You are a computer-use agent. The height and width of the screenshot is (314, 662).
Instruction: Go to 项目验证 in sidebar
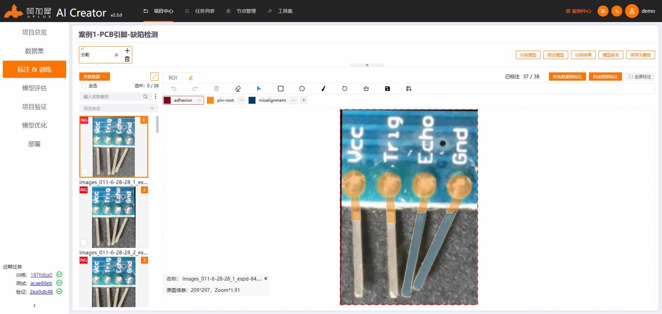pyautogui.click(x=34, y=107)
